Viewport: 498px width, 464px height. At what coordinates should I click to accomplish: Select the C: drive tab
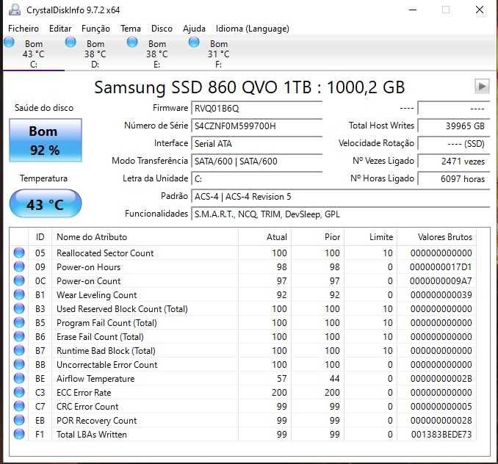(34, 54)
